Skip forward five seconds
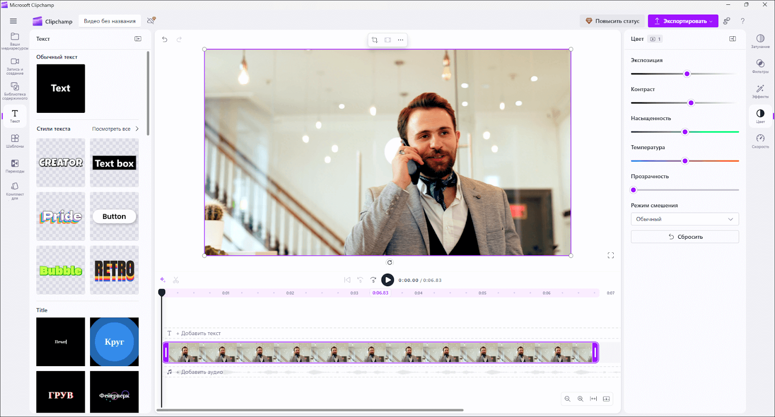 tap(373, 280)
